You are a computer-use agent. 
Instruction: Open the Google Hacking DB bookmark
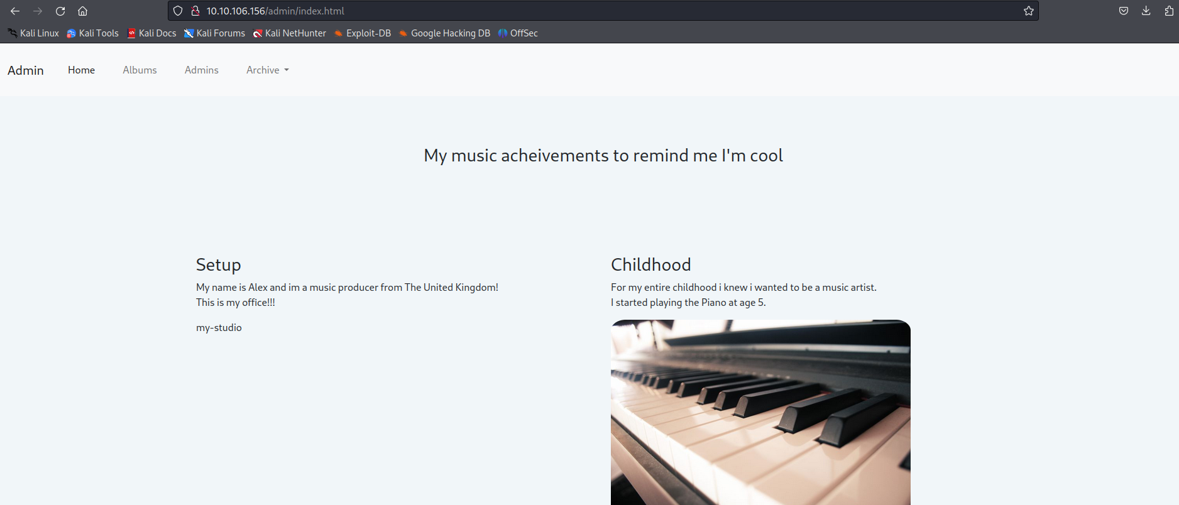click(x=445, y=33)
